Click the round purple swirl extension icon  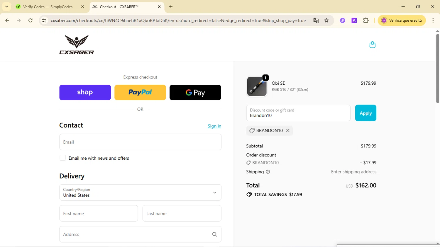[x=342, y=21]
